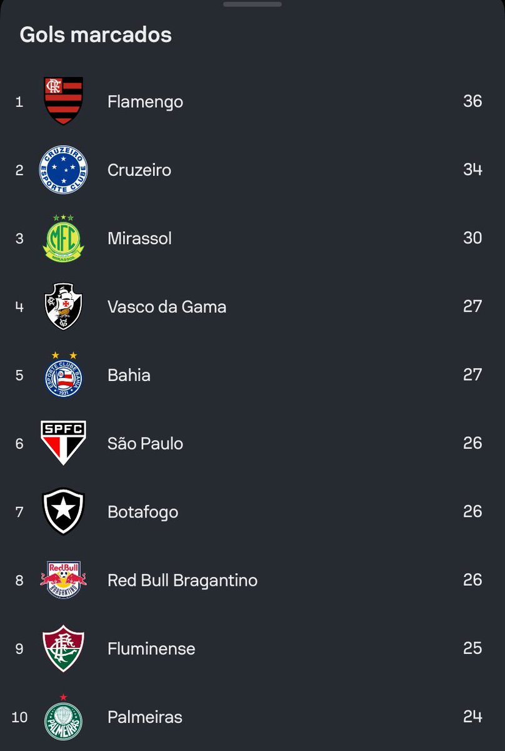The width and height of the screenshot is (505, 751).
Task: Select the Vasco da Gama crest
Action: [x=63, y=307]
